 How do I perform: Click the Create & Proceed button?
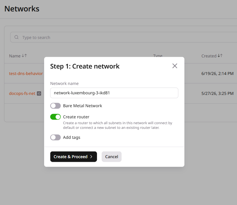point(74,157)
